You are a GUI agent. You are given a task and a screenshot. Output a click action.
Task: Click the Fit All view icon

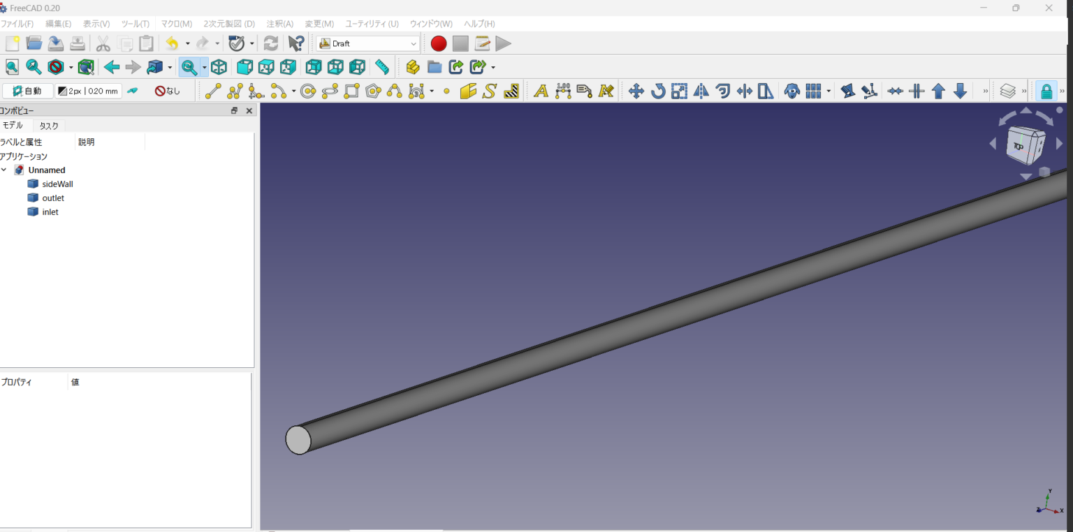[12, 67]
